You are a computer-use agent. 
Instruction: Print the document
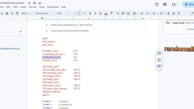(7, 13)
